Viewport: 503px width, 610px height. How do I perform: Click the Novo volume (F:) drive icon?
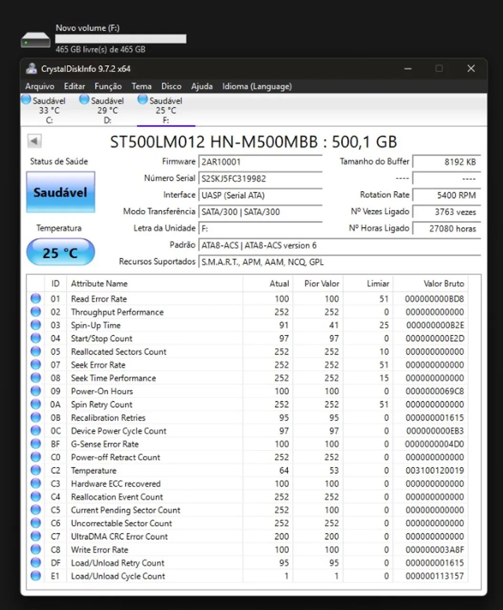point(36,40)
